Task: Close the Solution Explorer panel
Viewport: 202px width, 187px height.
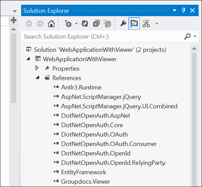Action: [x=192, y=10]
